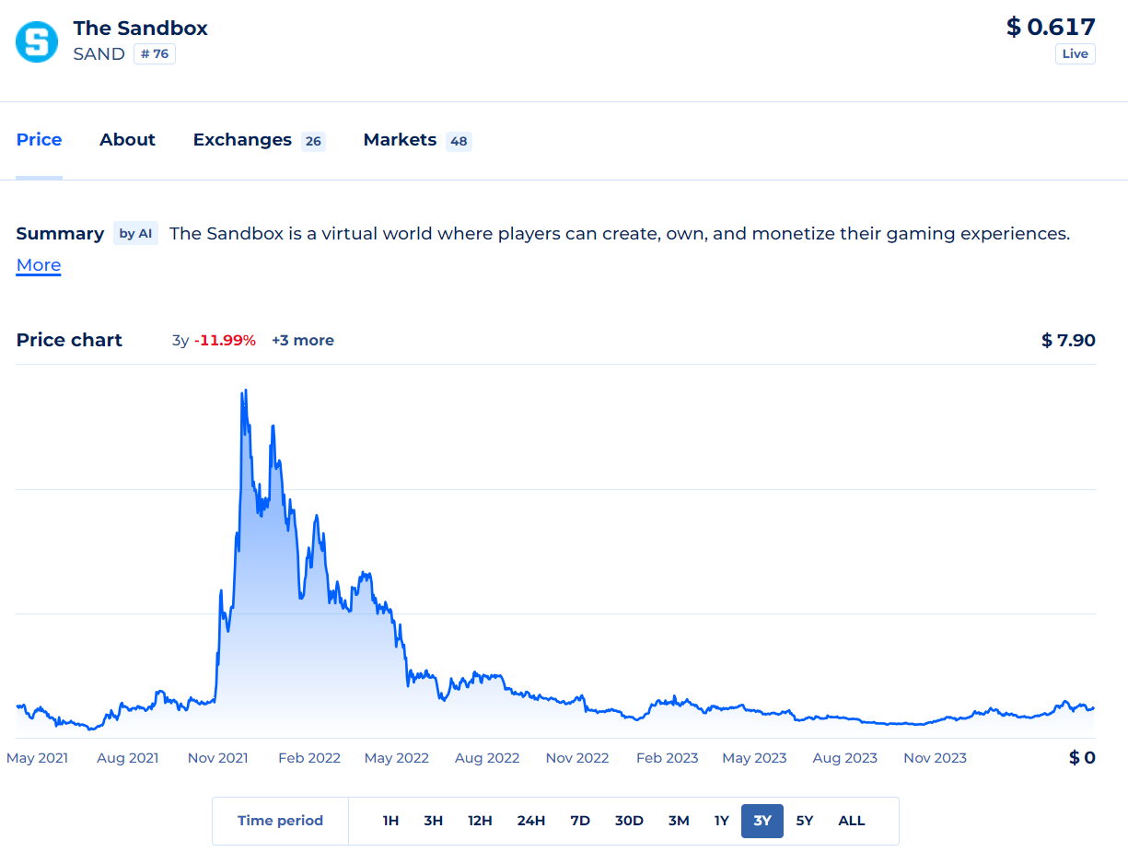Click the November 2021 price peak on chart

click(x=244, y=391)
